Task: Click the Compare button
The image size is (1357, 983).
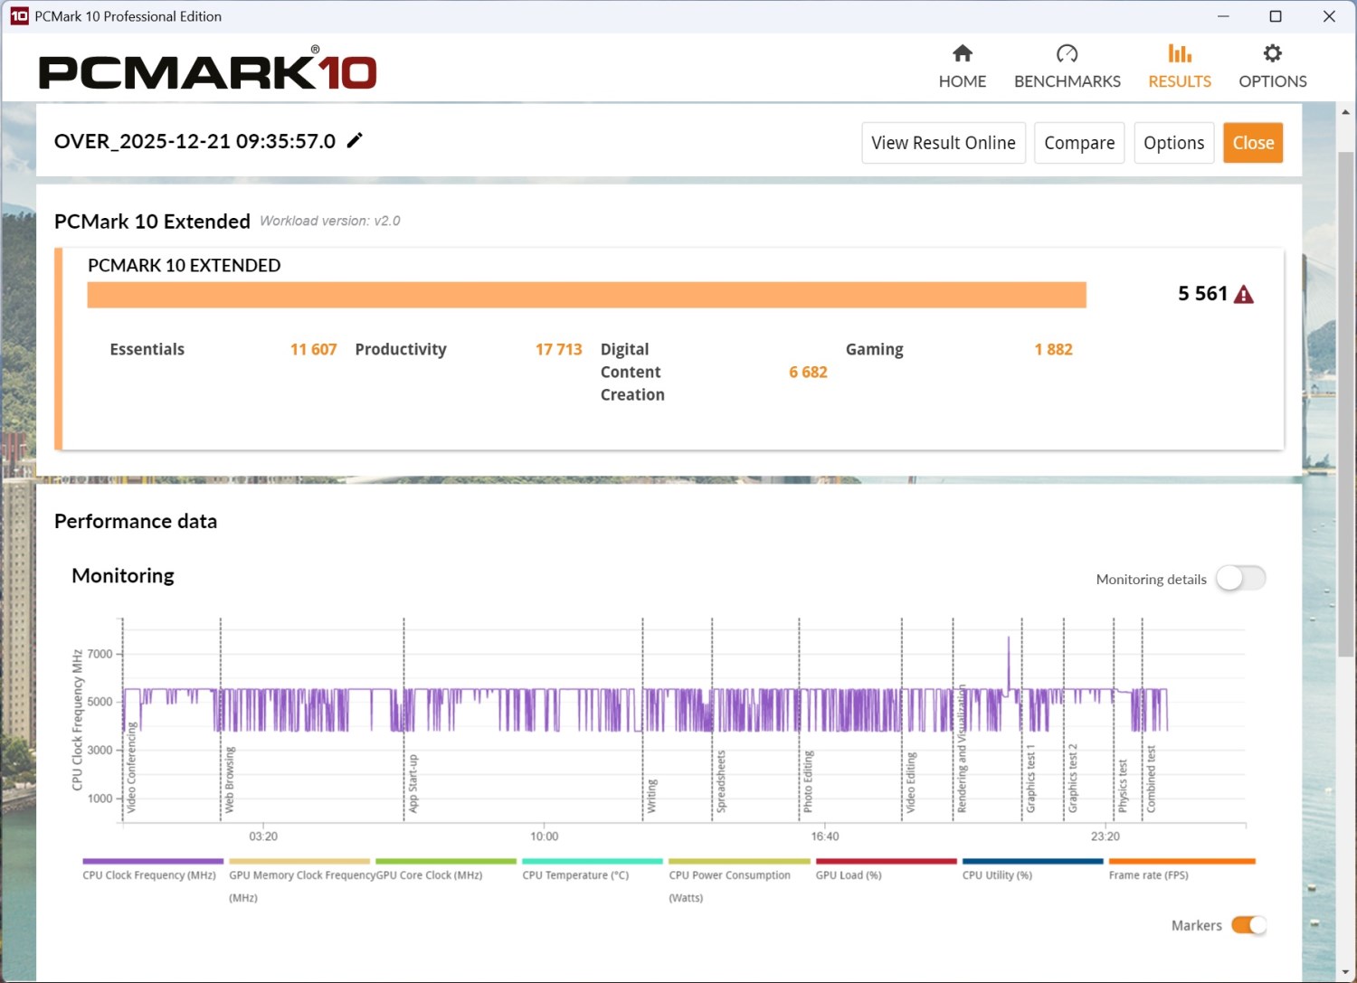Action: click(x=1078, y=143)
